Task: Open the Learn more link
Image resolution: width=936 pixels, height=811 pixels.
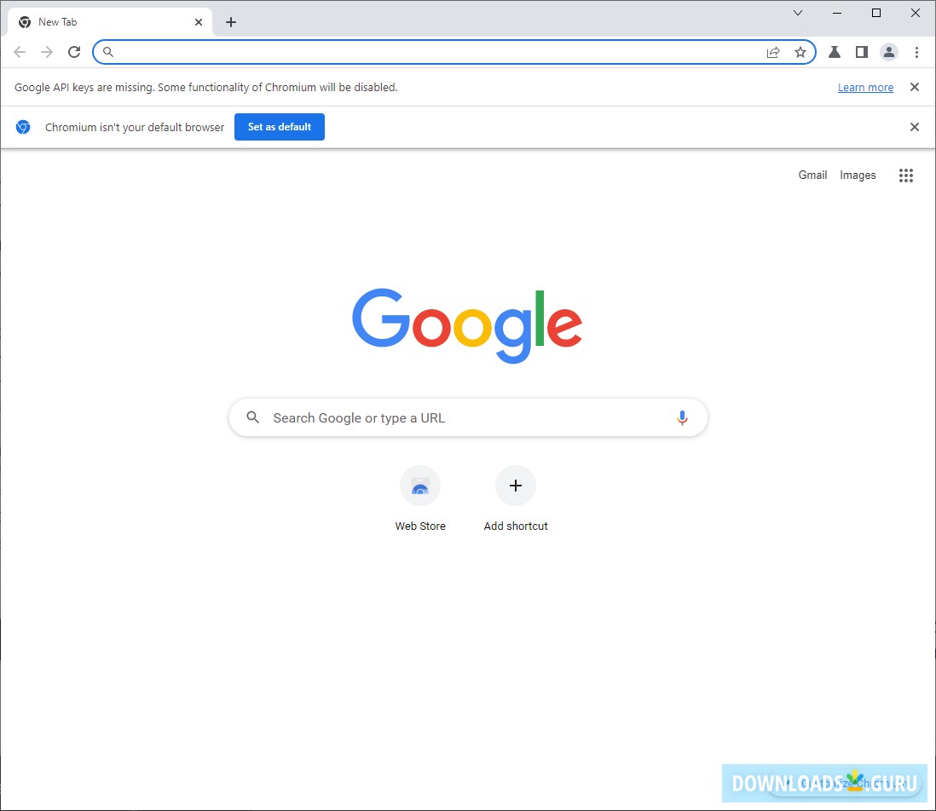Action: 865,88
